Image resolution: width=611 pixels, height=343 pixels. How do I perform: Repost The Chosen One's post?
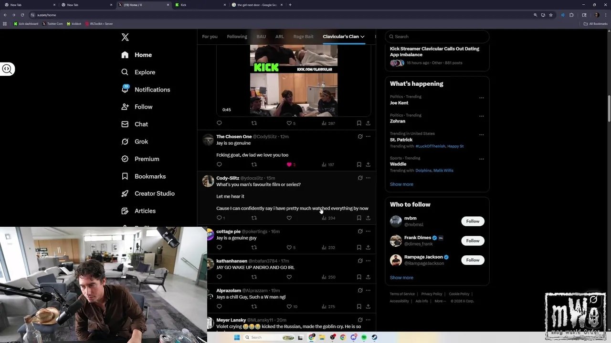[x=254, y=164]
